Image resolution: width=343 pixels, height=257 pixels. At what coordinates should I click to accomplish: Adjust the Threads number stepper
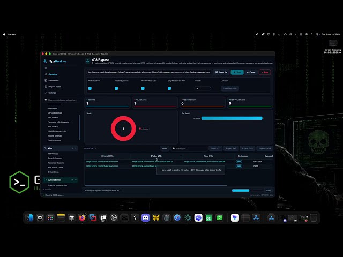(211, 88)
